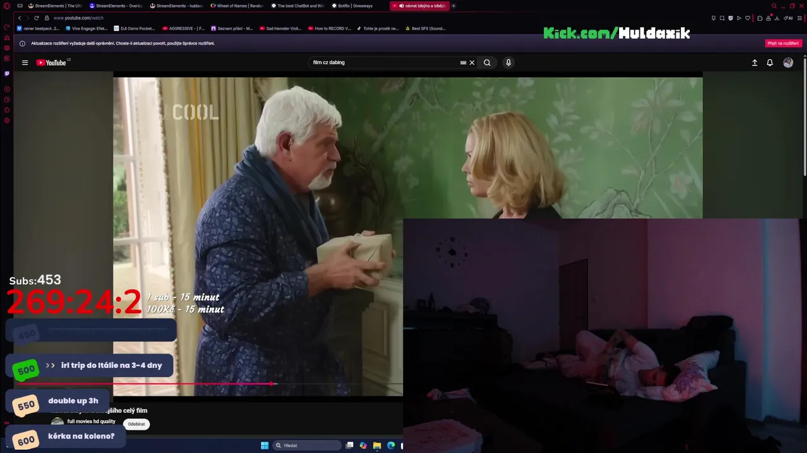Viewport: 807px width, 453px height.
Task: Open the player icon in the address toolbar
Action: (739, 18)
